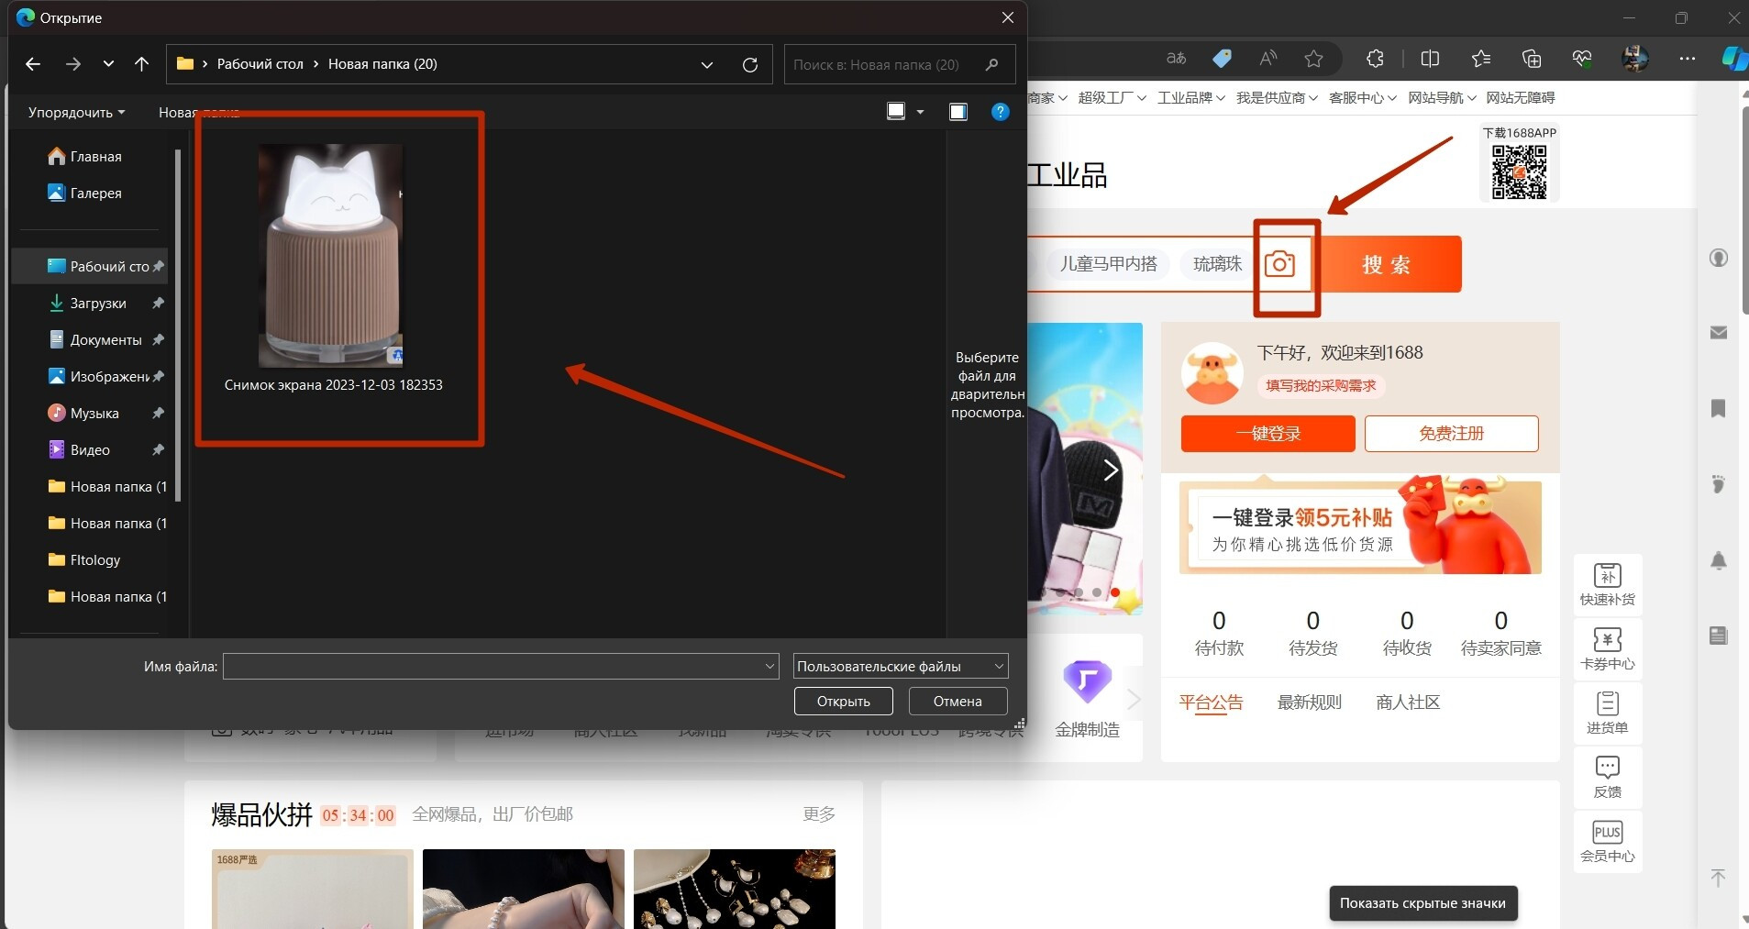Click the Поиск в: Новая папка (20) search box
Screen dimensions: 1749x929
pyautogui.click(x=899, y=64)
